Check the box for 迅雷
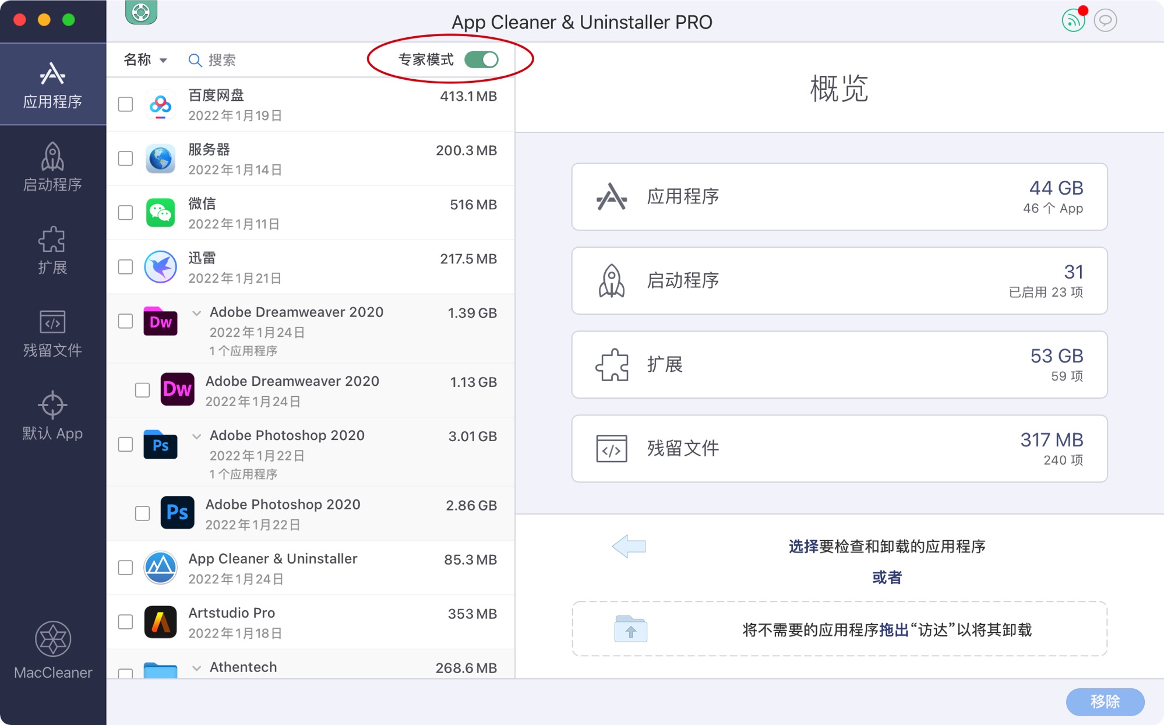The width and height of the screenshot is (1164, 725). pyautogui.click(x=125, y=267)
